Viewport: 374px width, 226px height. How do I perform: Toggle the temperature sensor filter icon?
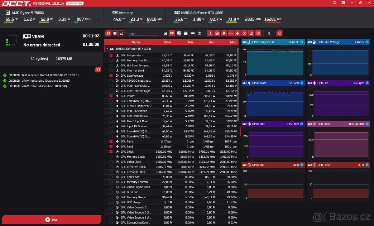(210, 33)
